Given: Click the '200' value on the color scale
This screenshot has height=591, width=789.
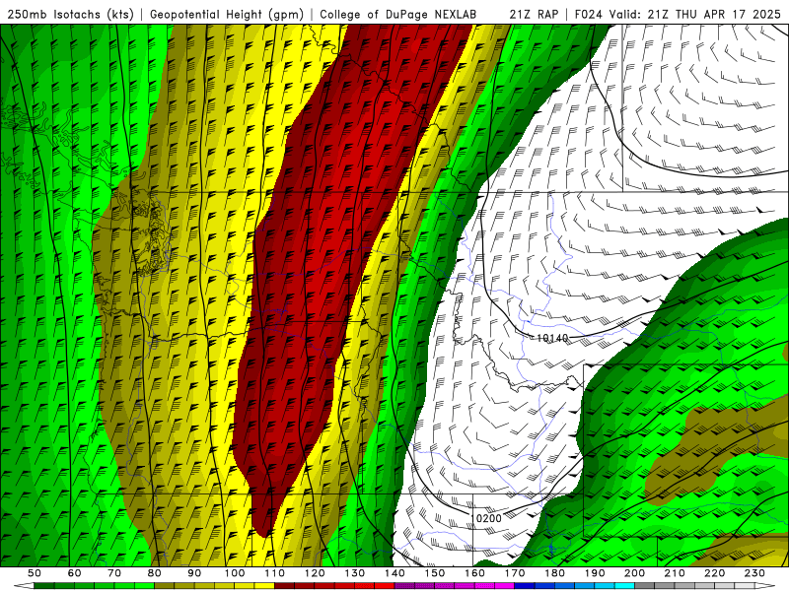Looking at the screenshot, I should [635, 573].
